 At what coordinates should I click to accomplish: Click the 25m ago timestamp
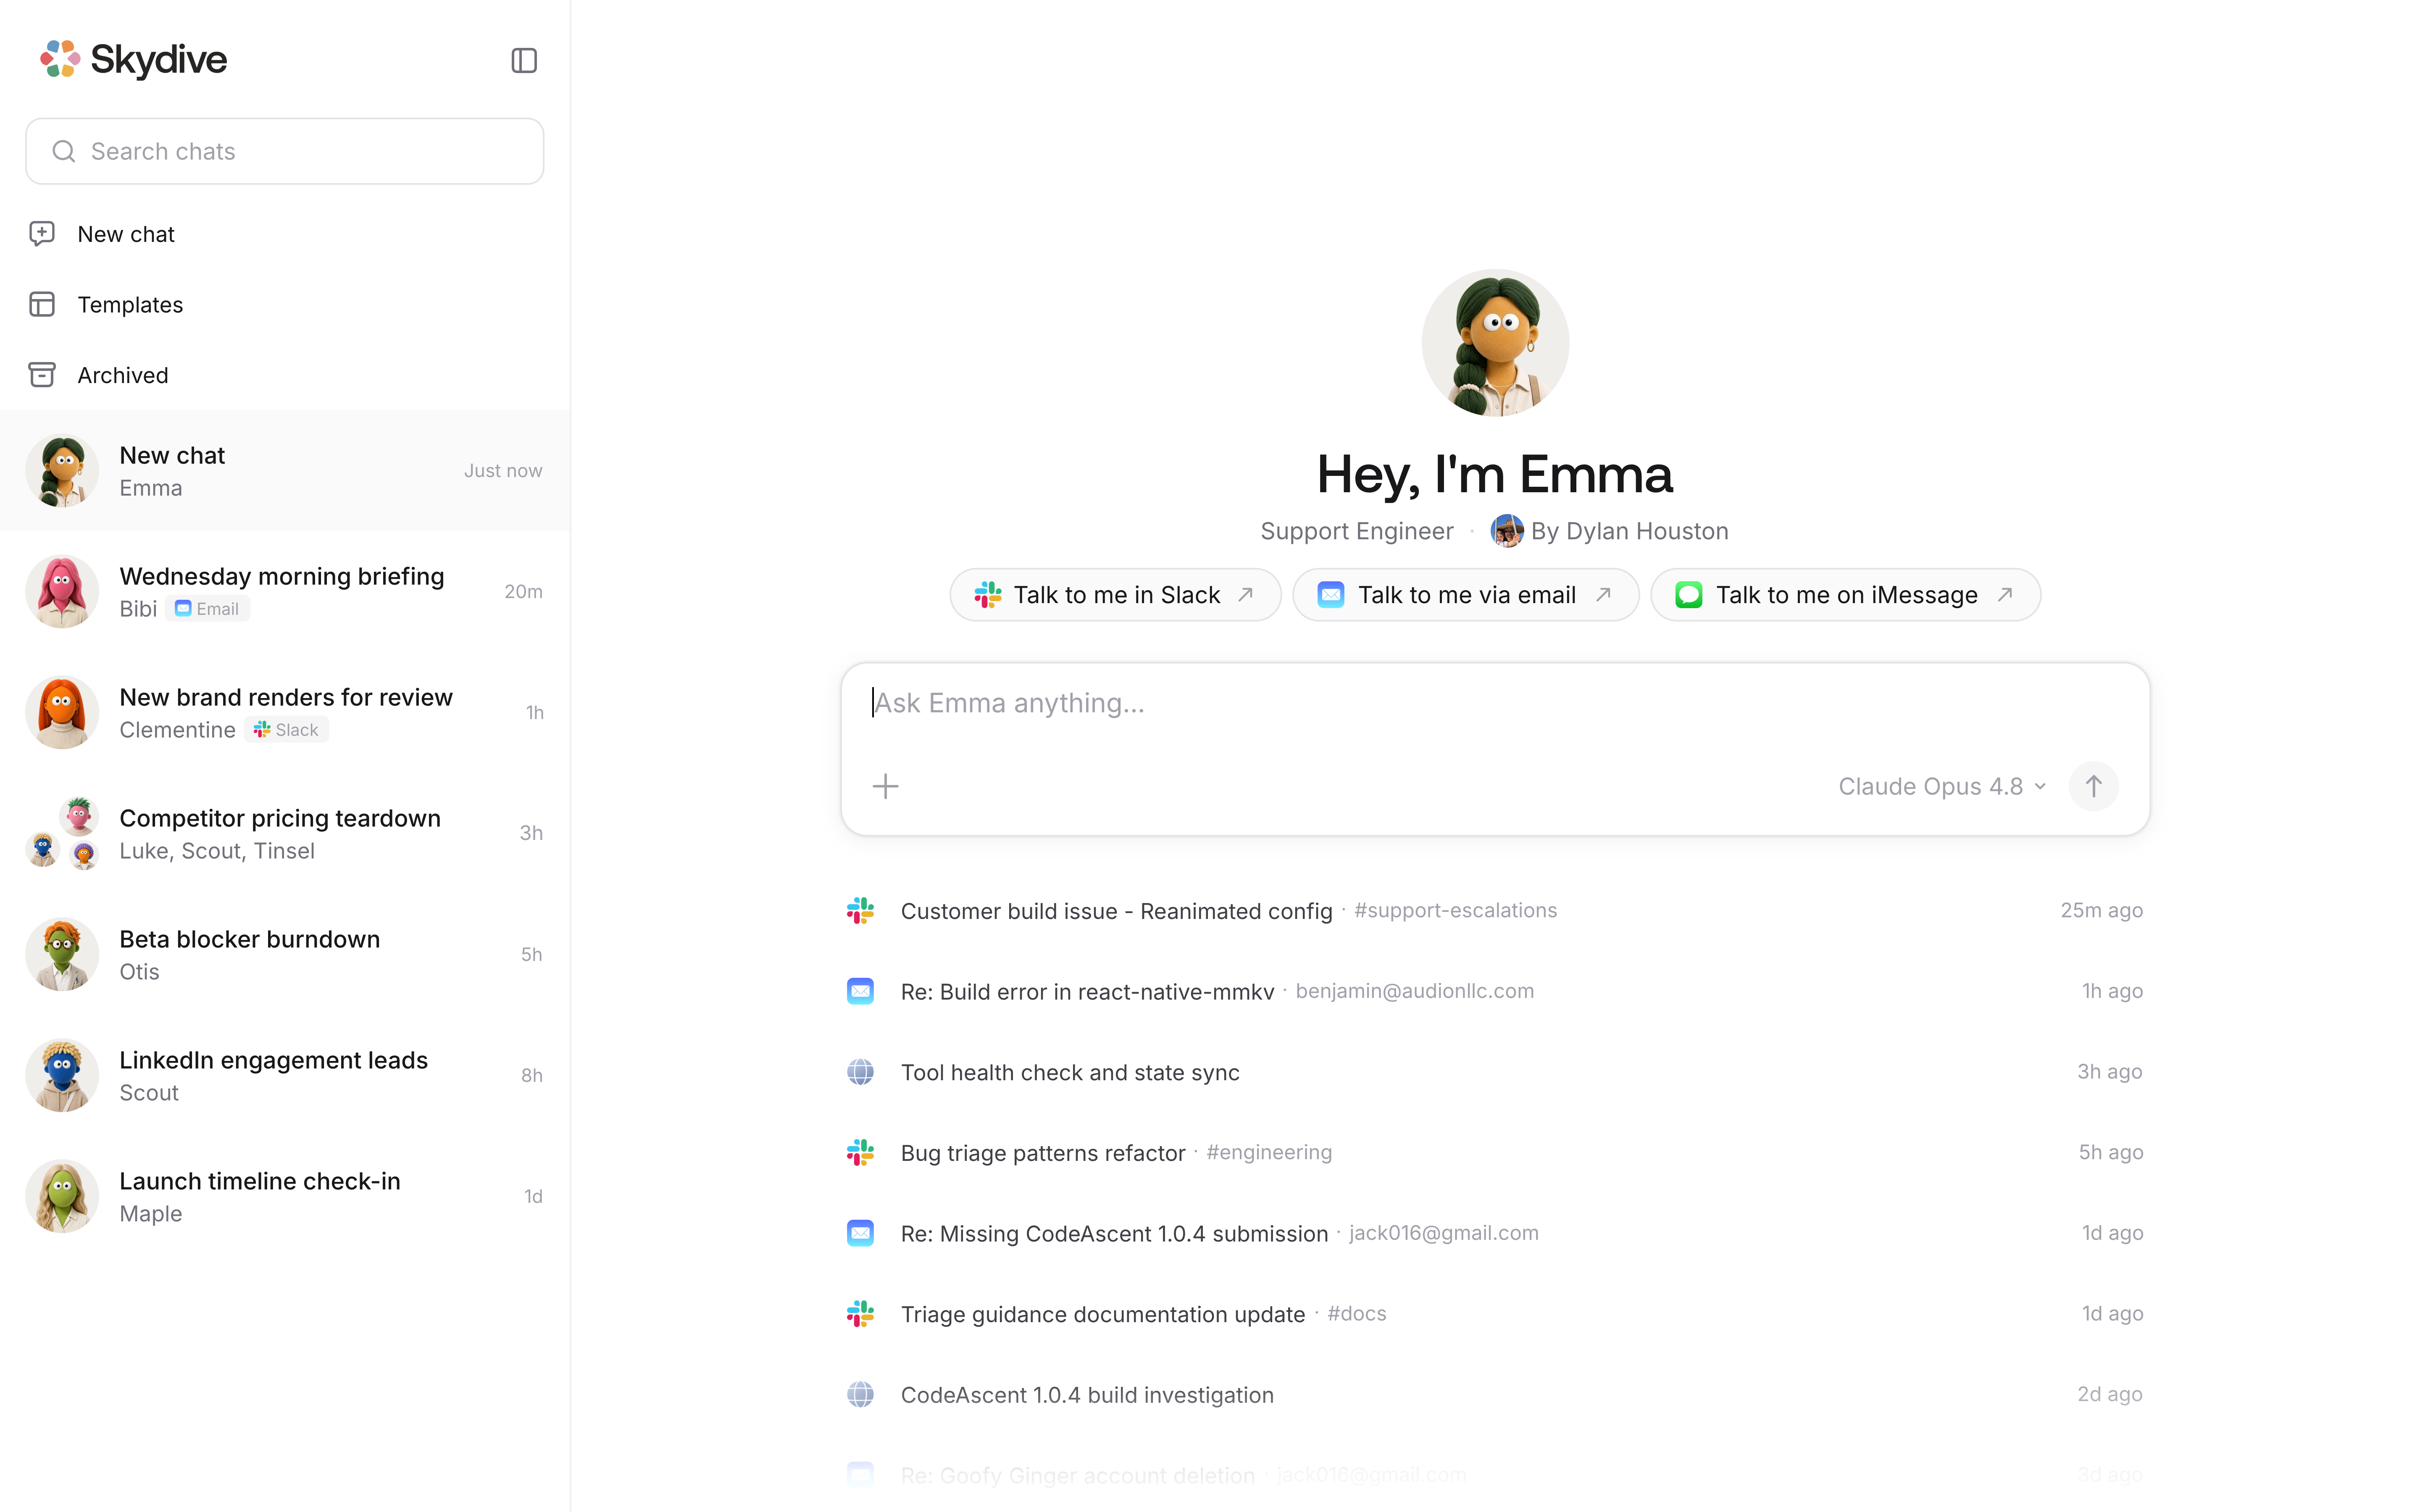point(2101,911)
